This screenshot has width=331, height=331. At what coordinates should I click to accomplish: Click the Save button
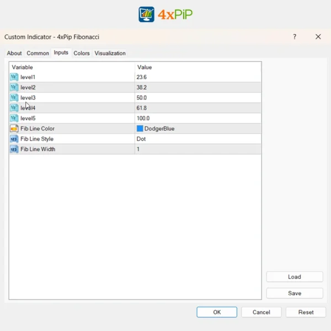294,293
